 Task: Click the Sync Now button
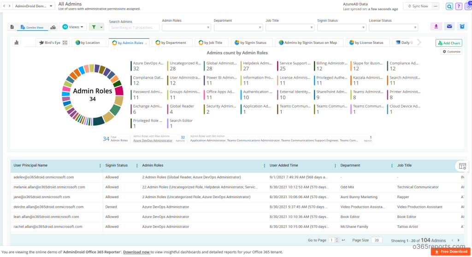[418, 6]
